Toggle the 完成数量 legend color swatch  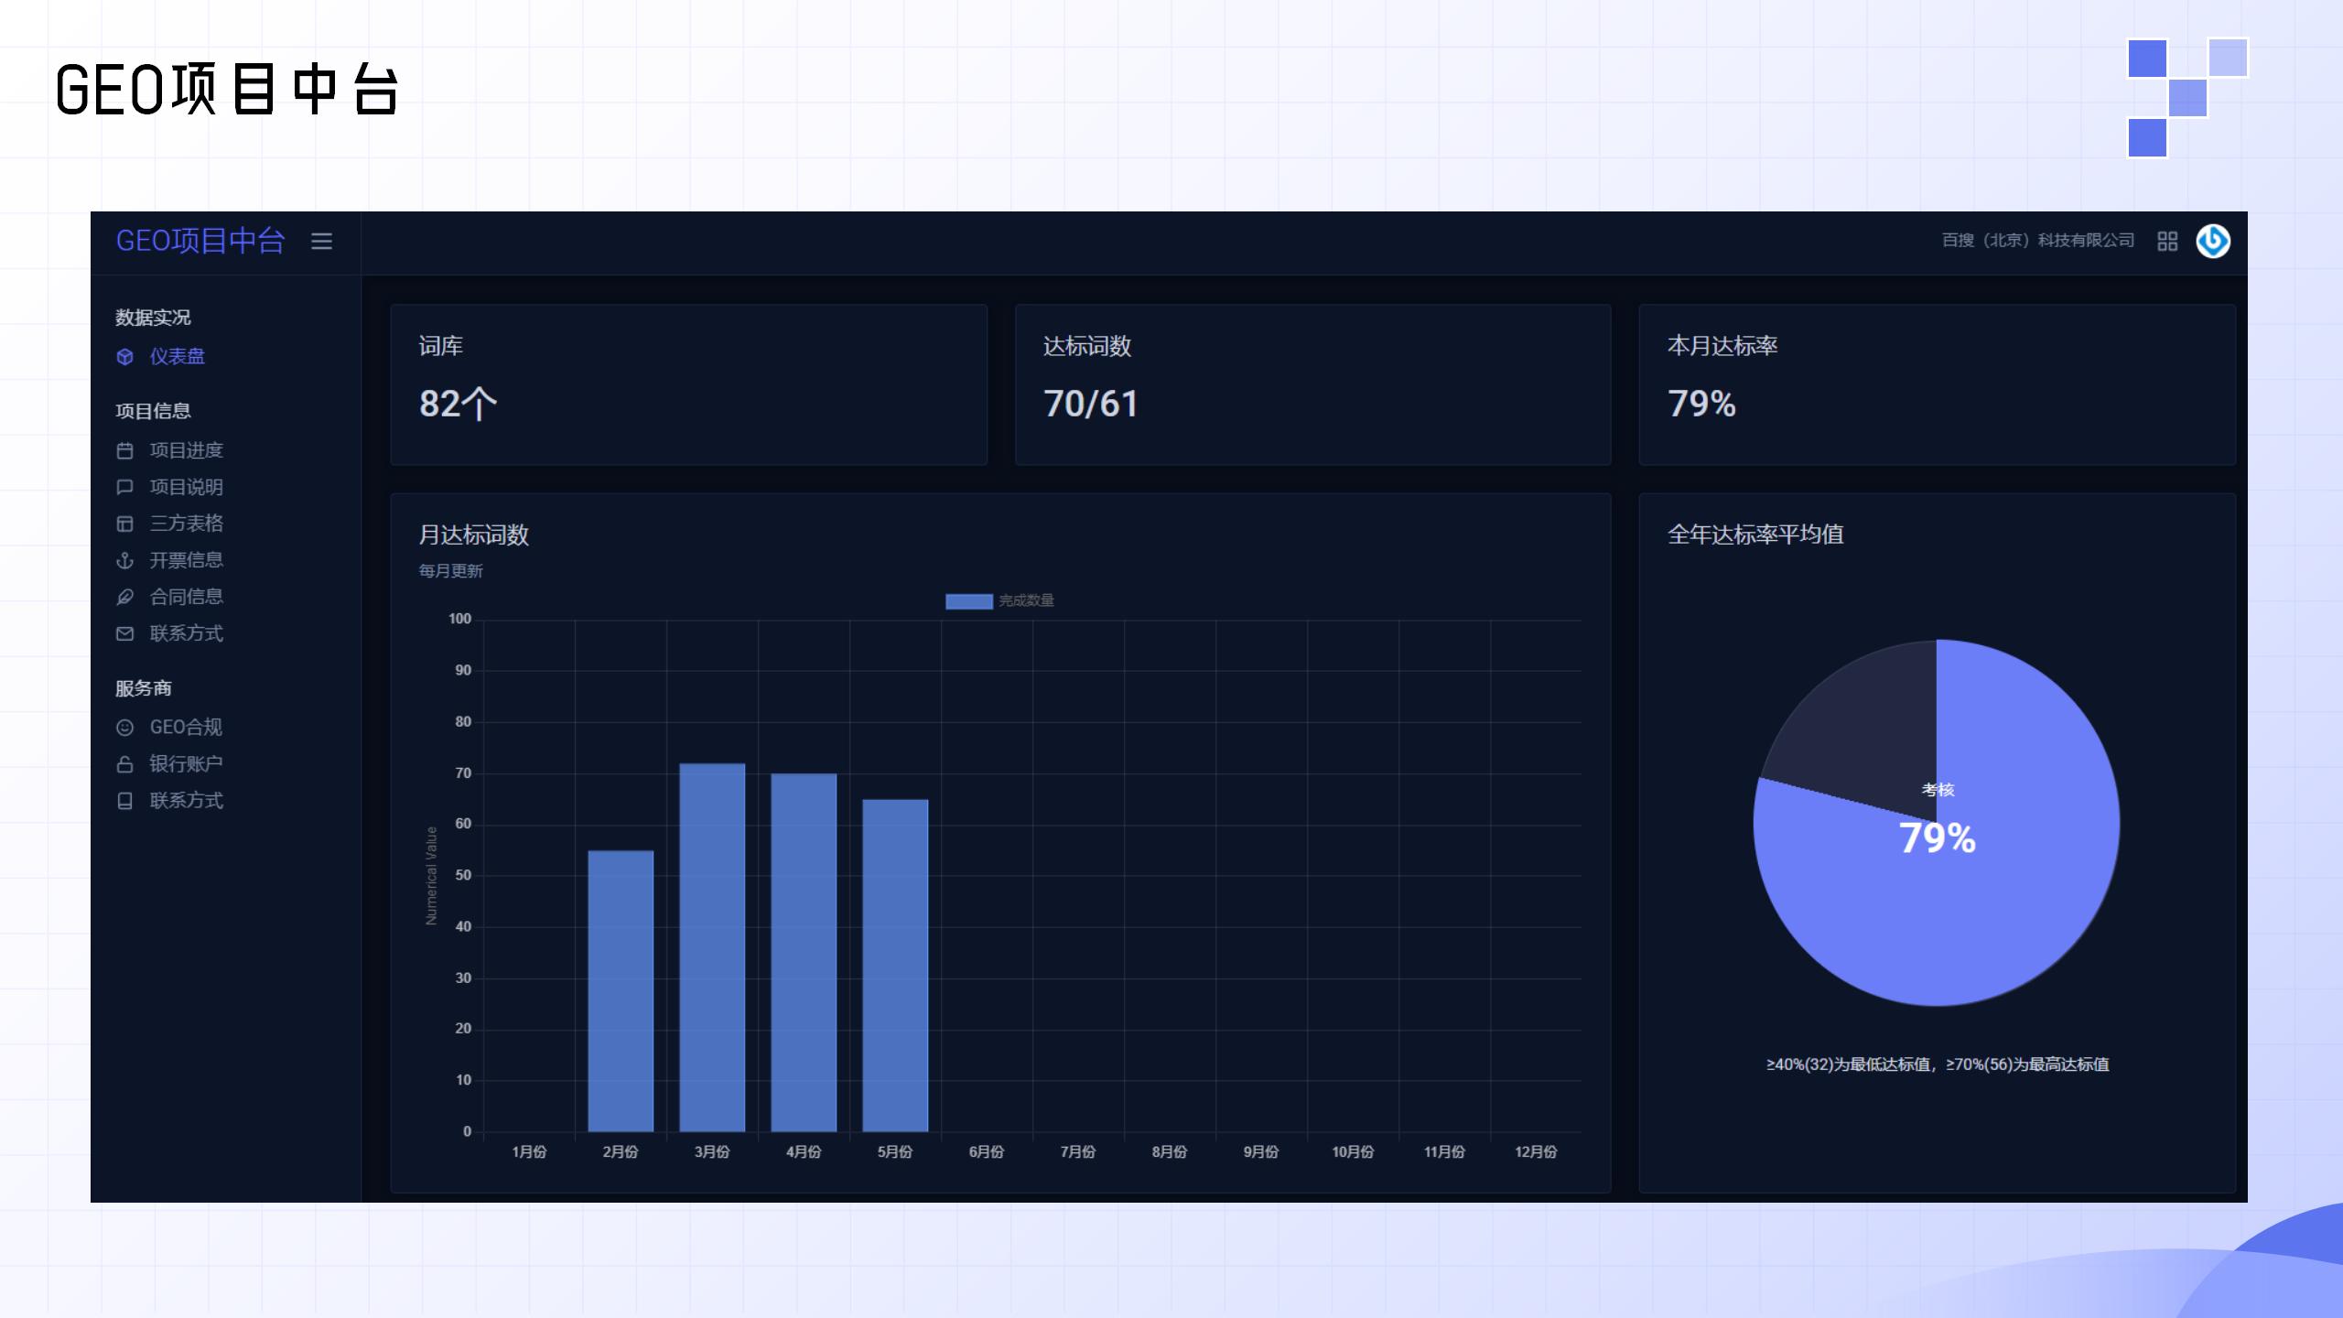968,600
